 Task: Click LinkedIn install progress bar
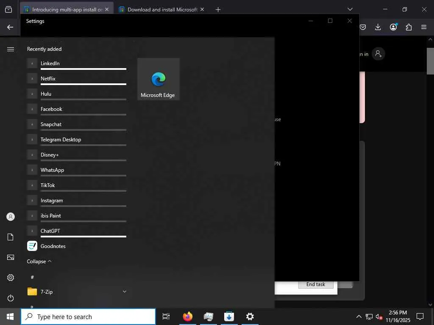click(83, 69)
